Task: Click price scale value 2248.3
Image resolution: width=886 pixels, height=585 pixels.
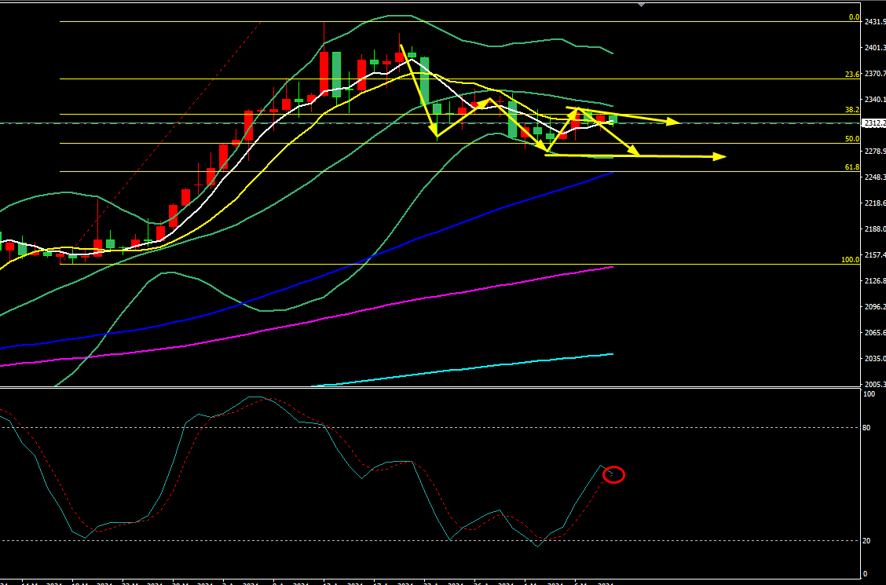Action: click(x=875, y=177)
